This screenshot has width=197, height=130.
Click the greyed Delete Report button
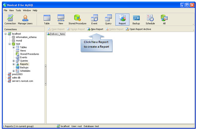tap(114, 29)
